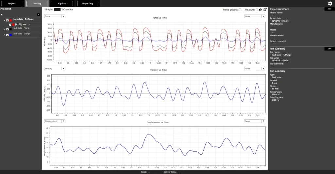Open the Force graph type dropdown
Image resolution: width=335 pixels, height=174 pixels.
tap(55, 16)
